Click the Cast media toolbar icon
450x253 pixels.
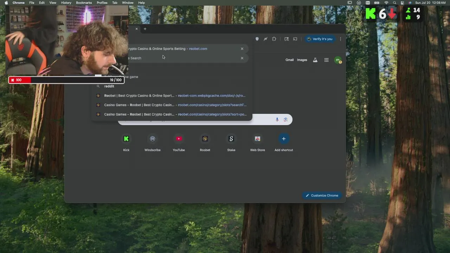tap(295, 39)
